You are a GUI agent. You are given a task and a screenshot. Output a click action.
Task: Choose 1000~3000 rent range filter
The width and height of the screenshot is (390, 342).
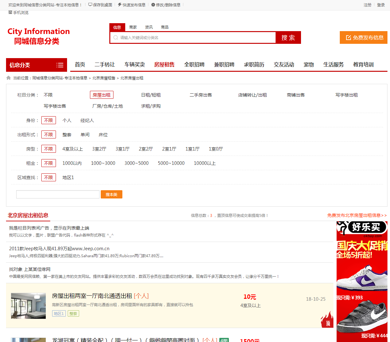(103, 163)
